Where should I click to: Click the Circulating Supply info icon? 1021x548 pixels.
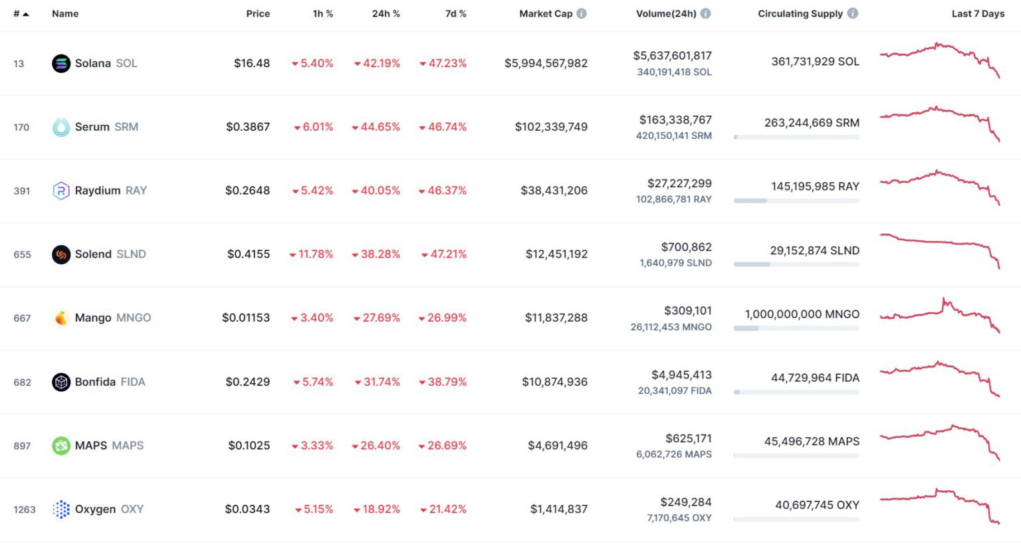point(853,13)
